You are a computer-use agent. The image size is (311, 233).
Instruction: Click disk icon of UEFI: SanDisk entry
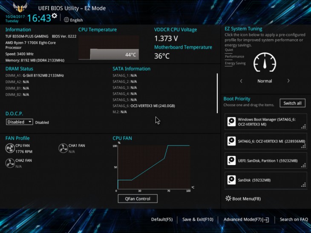point(231,161)
